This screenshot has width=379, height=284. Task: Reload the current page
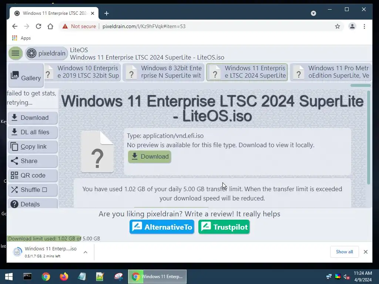click(38, 26)
